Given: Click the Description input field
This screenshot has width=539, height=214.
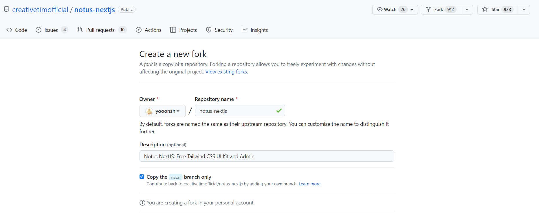Looking at the screenshot, I should coord(267,156).
